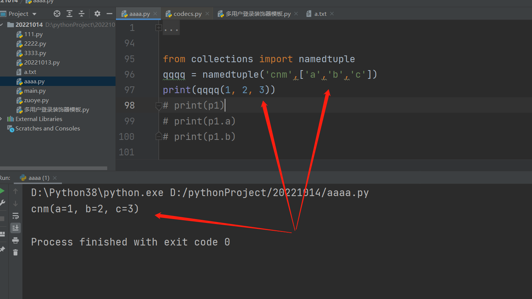Screen dimensions: 532x299
Task: Pin the Run tab
Action: (x=2, y=249)
